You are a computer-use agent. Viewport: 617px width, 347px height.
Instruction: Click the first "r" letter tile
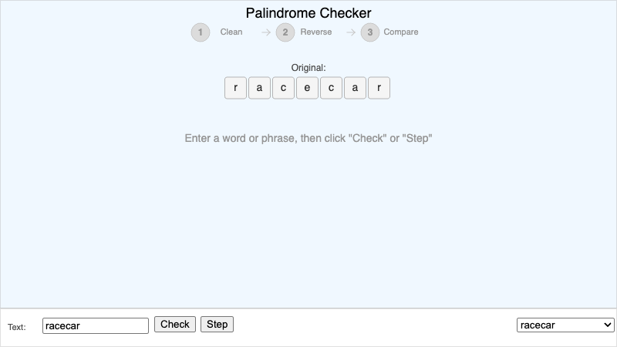tap(235, 88)
